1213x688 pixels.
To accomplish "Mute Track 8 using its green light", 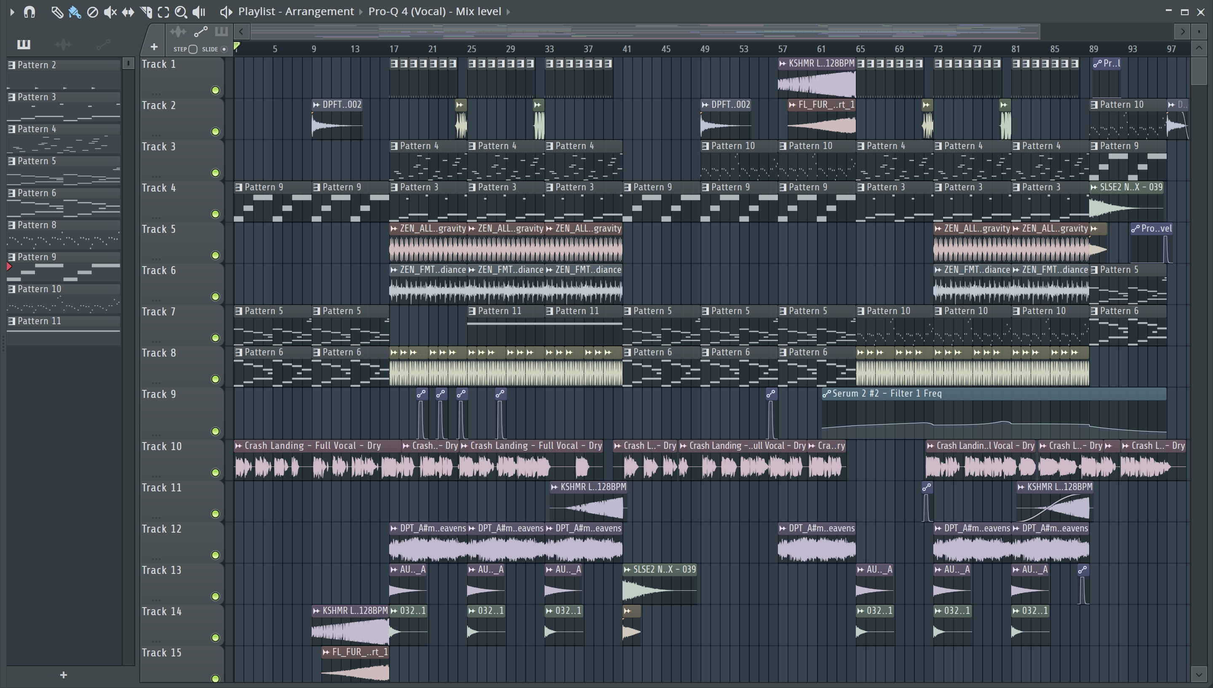I will tap(216, 379).
